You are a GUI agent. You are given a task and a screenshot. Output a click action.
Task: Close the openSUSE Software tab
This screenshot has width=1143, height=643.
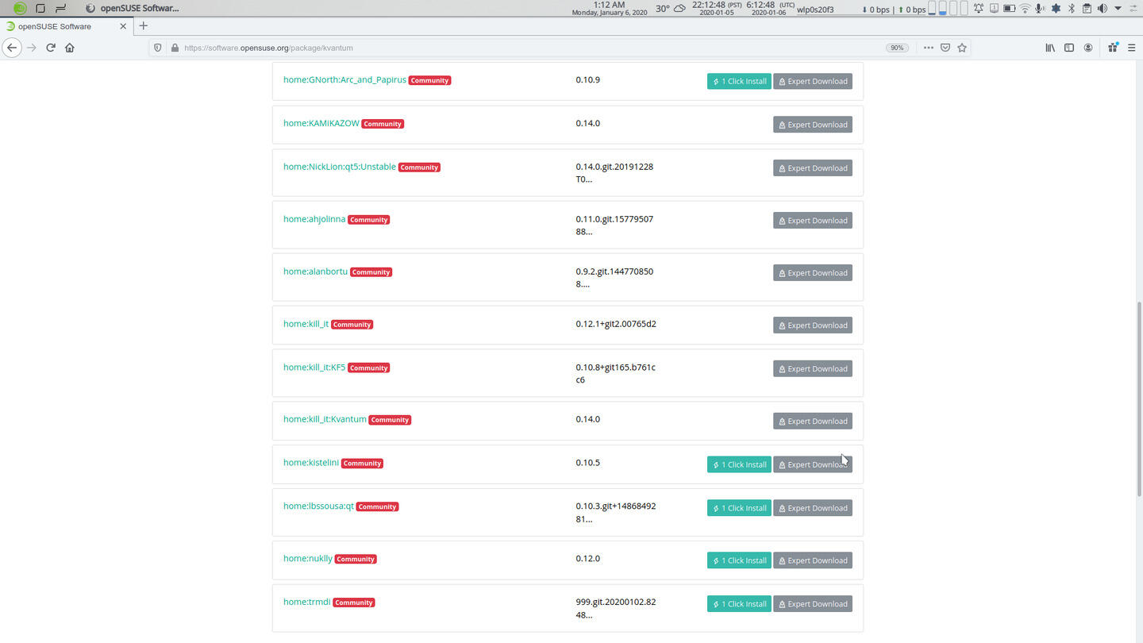pos(123,26)
